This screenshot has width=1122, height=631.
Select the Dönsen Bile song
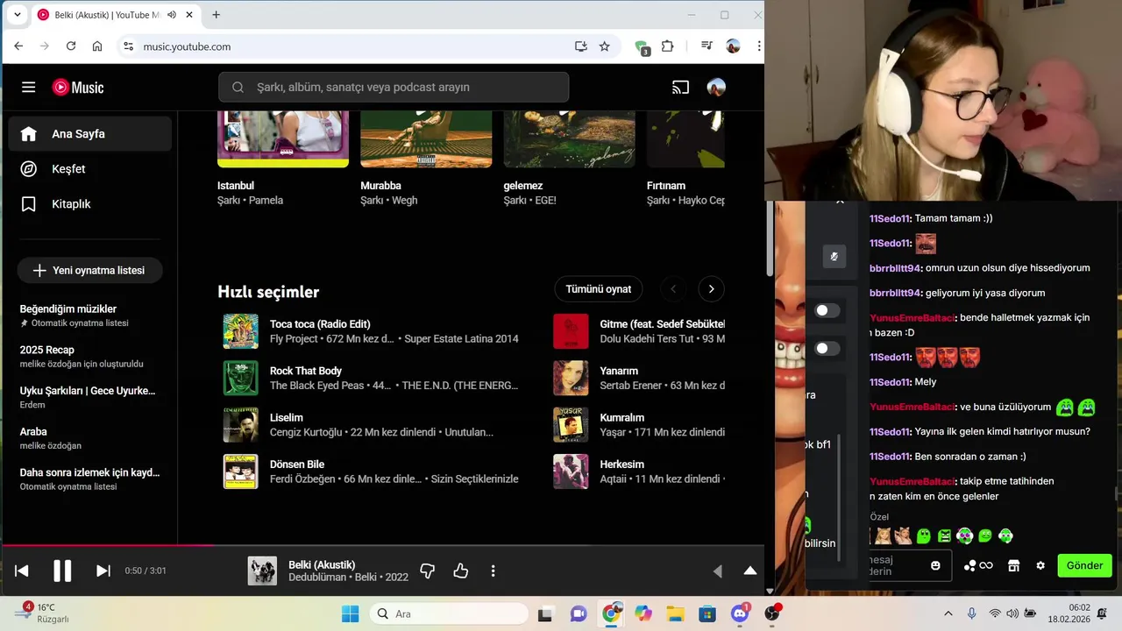click(297, 464)
